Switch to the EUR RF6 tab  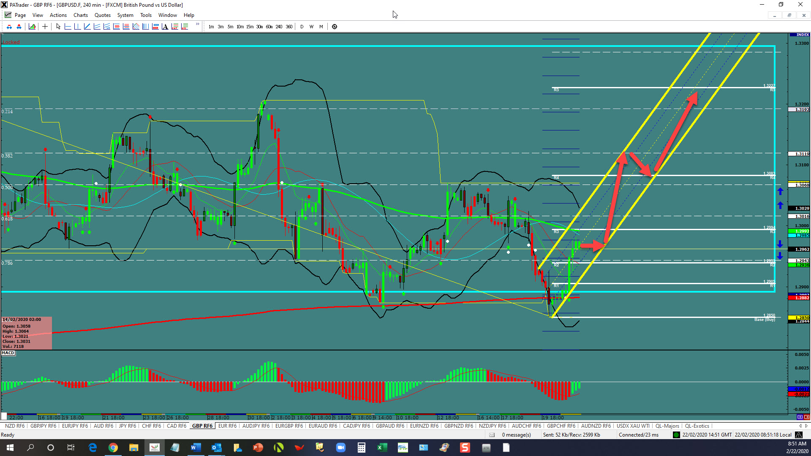(227, 426)
